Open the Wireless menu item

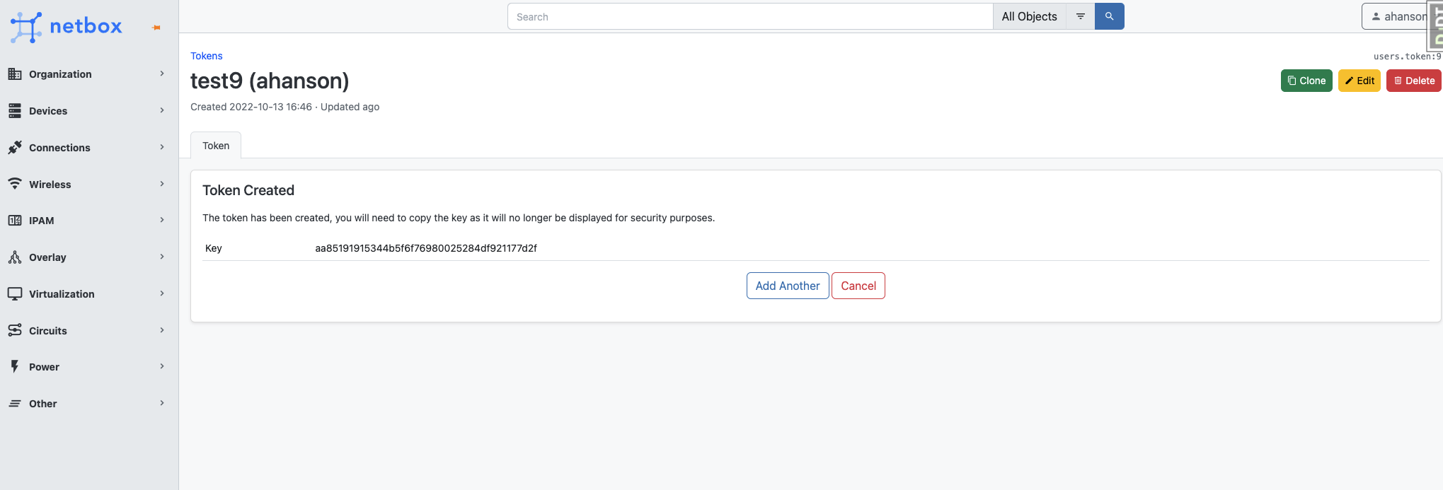pyautogui.click(x=89, y=185)
